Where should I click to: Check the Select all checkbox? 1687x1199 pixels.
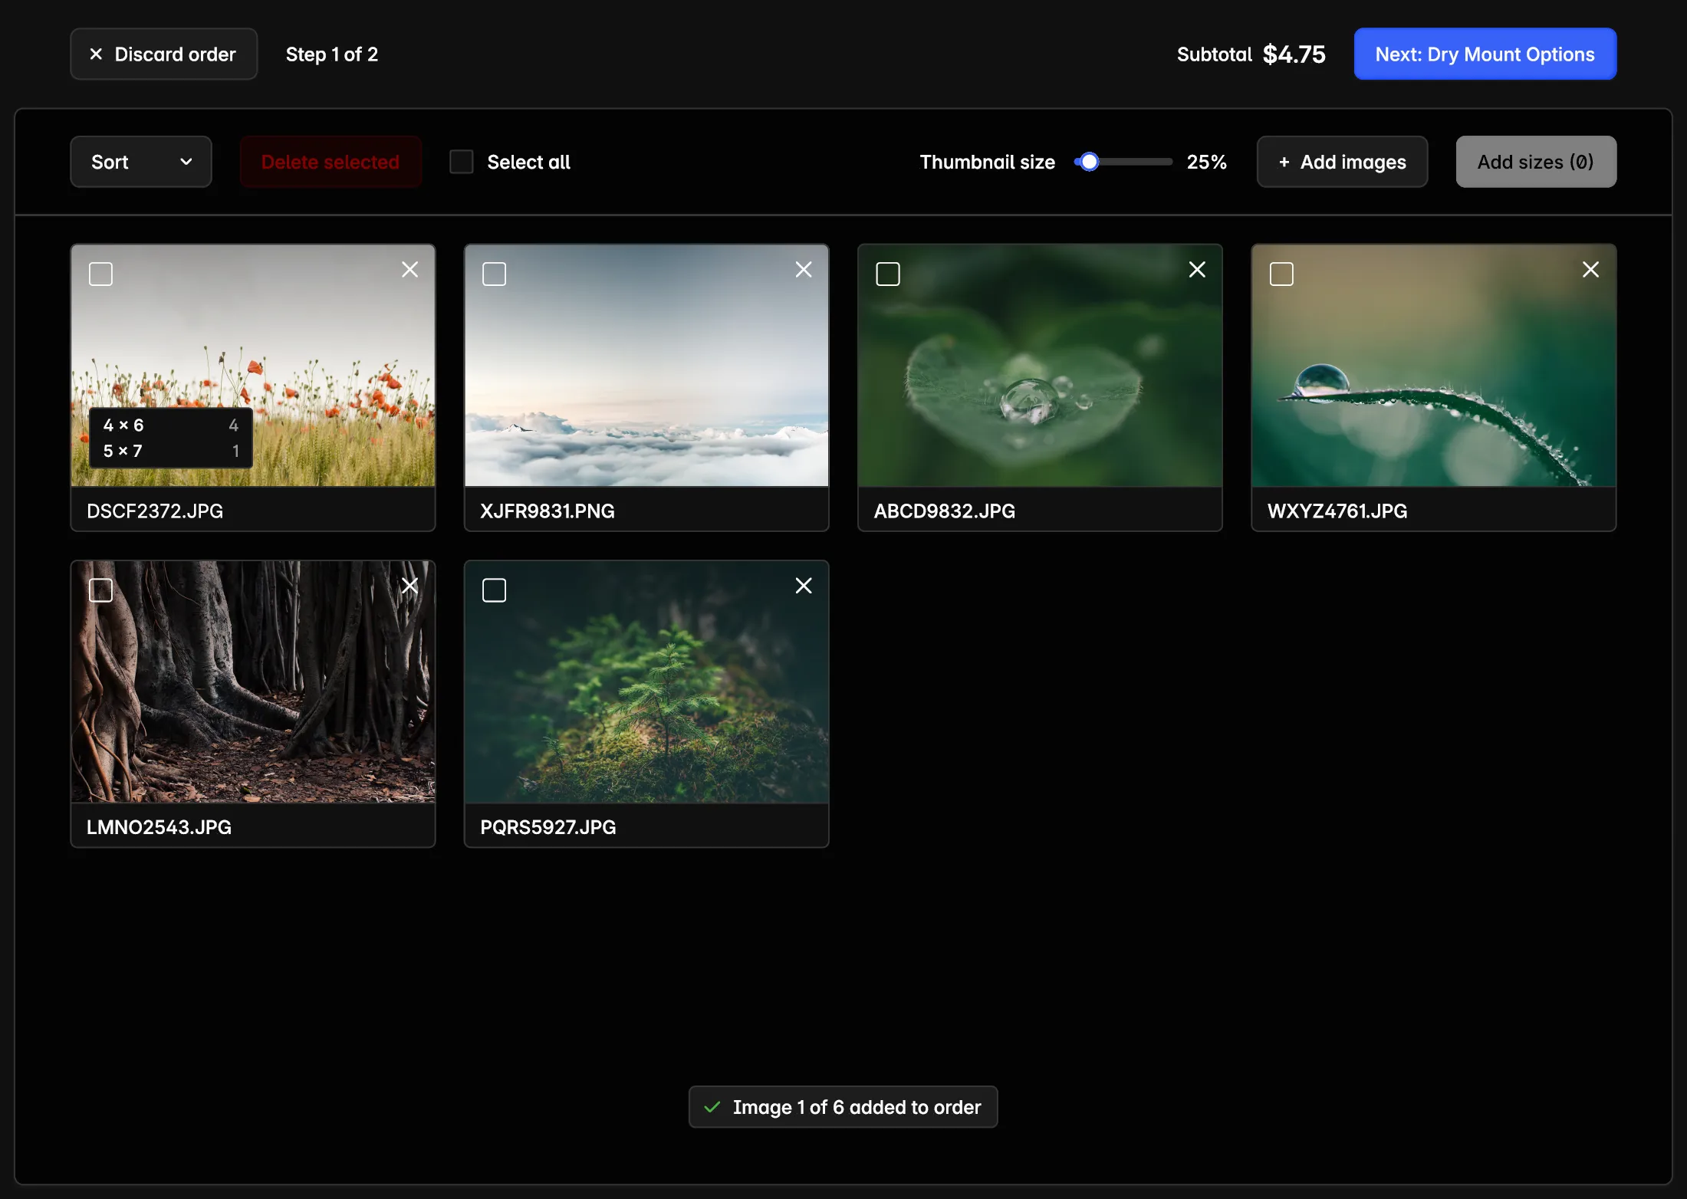click(461, 162)
